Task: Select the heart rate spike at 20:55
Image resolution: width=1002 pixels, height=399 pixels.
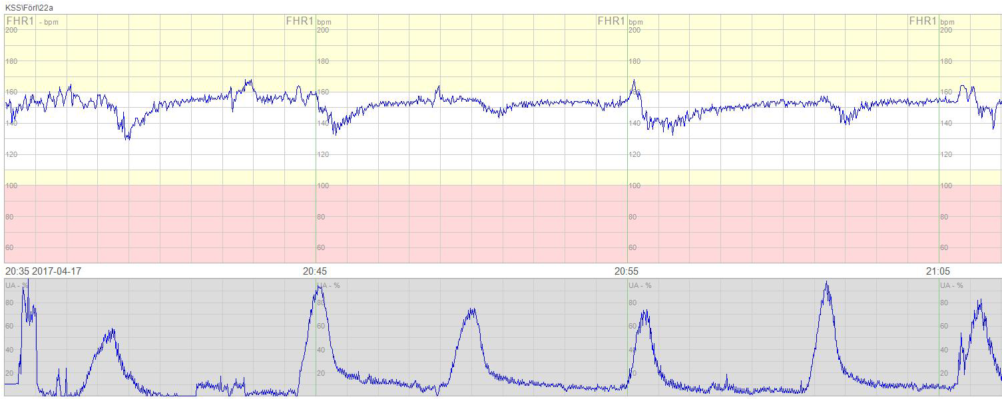Action: tap(634, 82)
